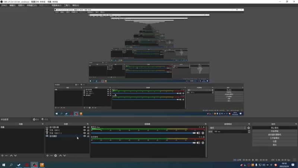Open the volume icon in system tray

(264, 165)
